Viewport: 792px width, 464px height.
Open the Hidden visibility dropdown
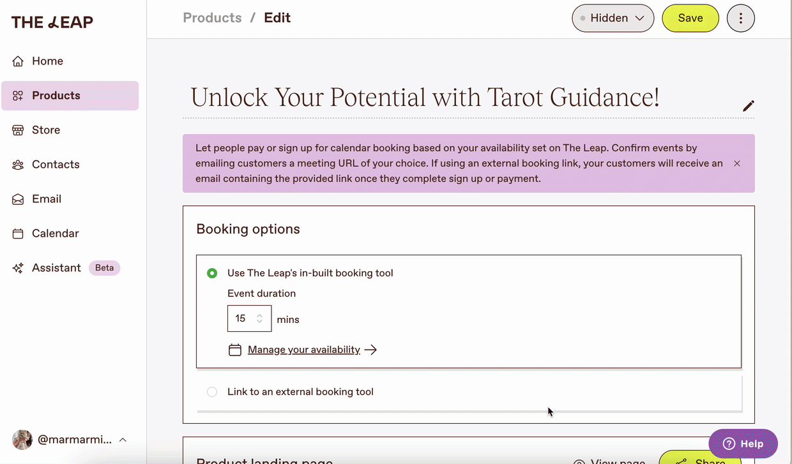[612, 18]
